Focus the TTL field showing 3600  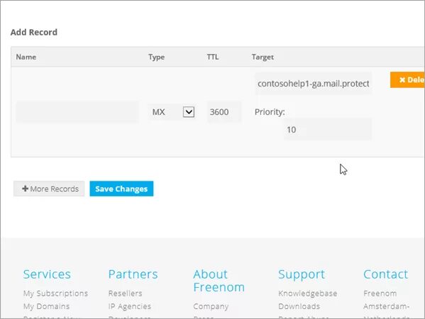[224, 112]
